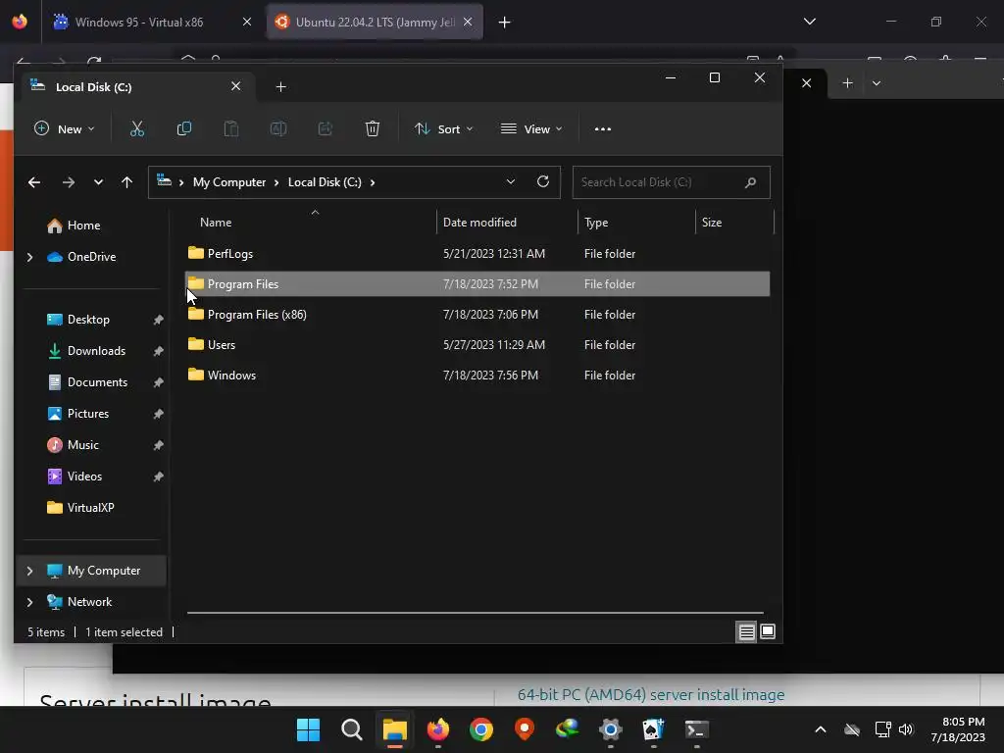Expand the OneDrive tree node
The height and width of the screenshot is (753, 1004).
[29, 257]
